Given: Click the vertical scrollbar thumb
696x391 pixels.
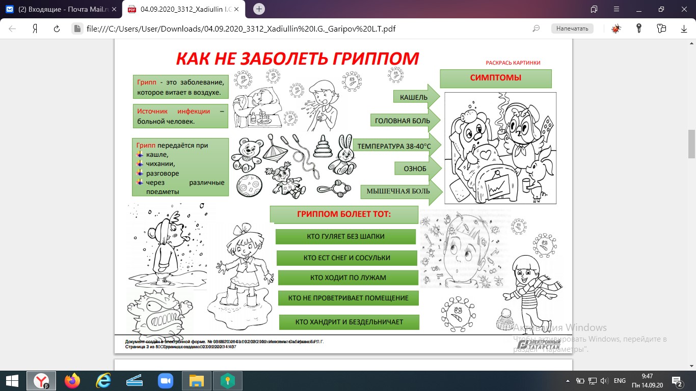Looking at the screenshot, I should 691,144.
